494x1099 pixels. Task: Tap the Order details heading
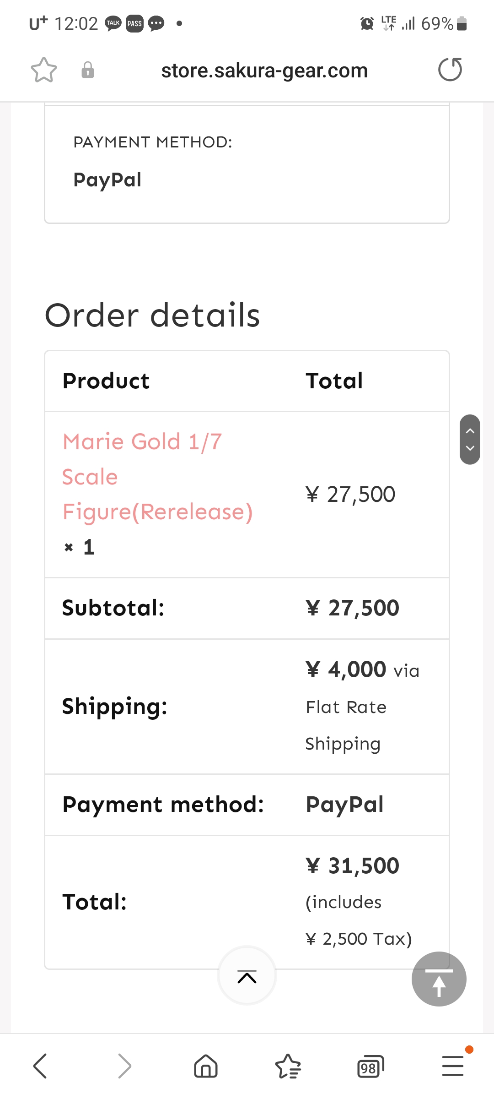pyautogui.click(x=152, y=316)
